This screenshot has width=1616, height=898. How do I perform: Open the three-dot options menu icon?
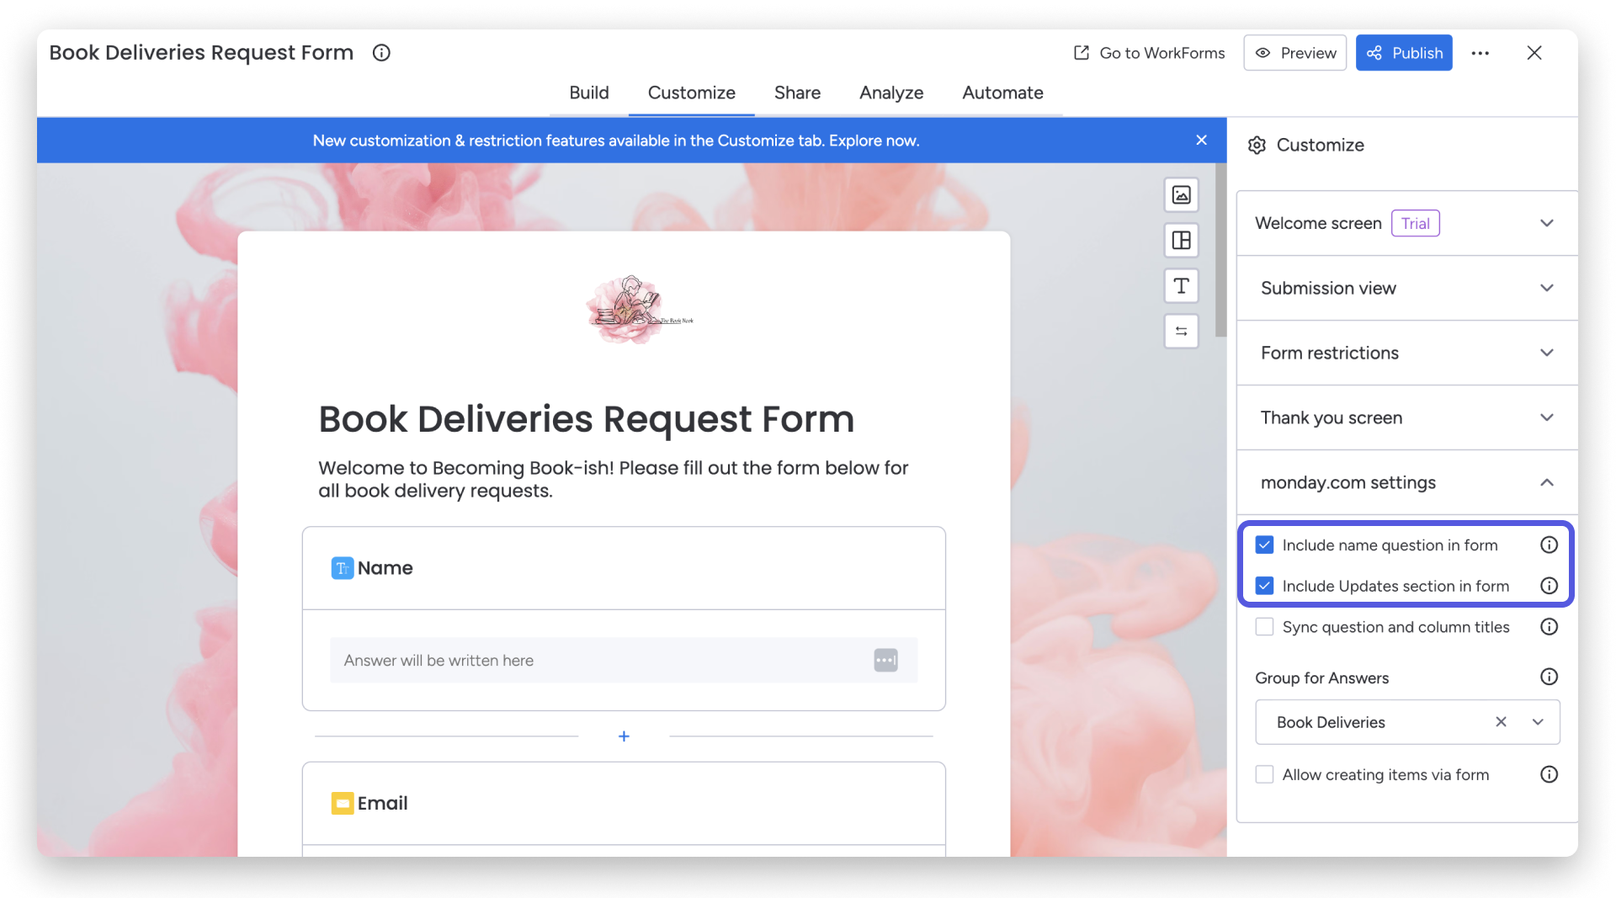(1480, 52)
